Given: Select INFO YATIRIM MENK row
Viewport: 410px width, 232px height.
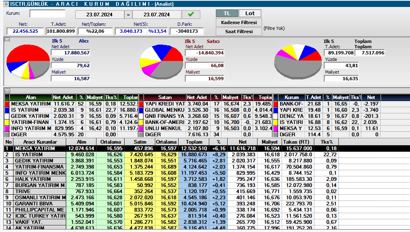Looking at the screenshot, I should click(x=206, y=173).
